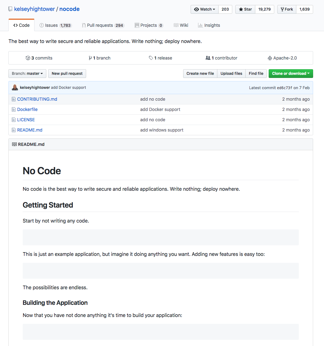Star the nocode repository
Screen dimensions: 324x346
(245, 9)
